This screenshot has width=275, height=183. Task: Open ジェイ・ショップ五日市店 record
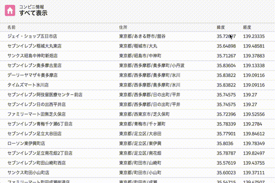pos(32,36)
